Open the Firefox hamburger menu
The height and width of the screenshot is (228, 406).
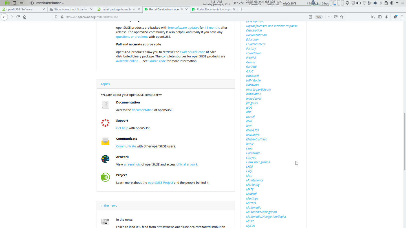[402, 17]
